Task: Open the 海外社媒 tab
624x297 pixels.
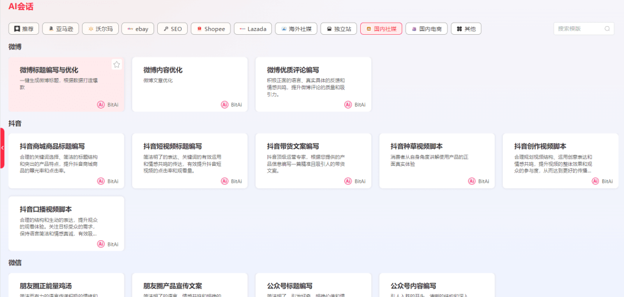Action: [296, 29]
